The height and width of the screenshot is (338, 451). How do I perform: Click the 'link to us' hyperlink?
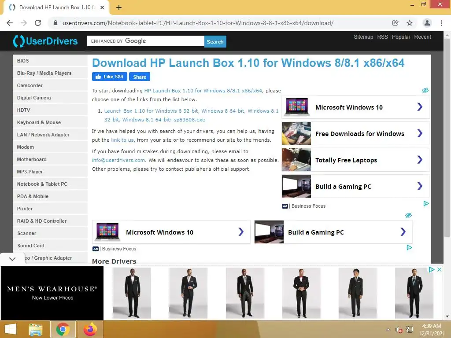[x=122, y=140]
